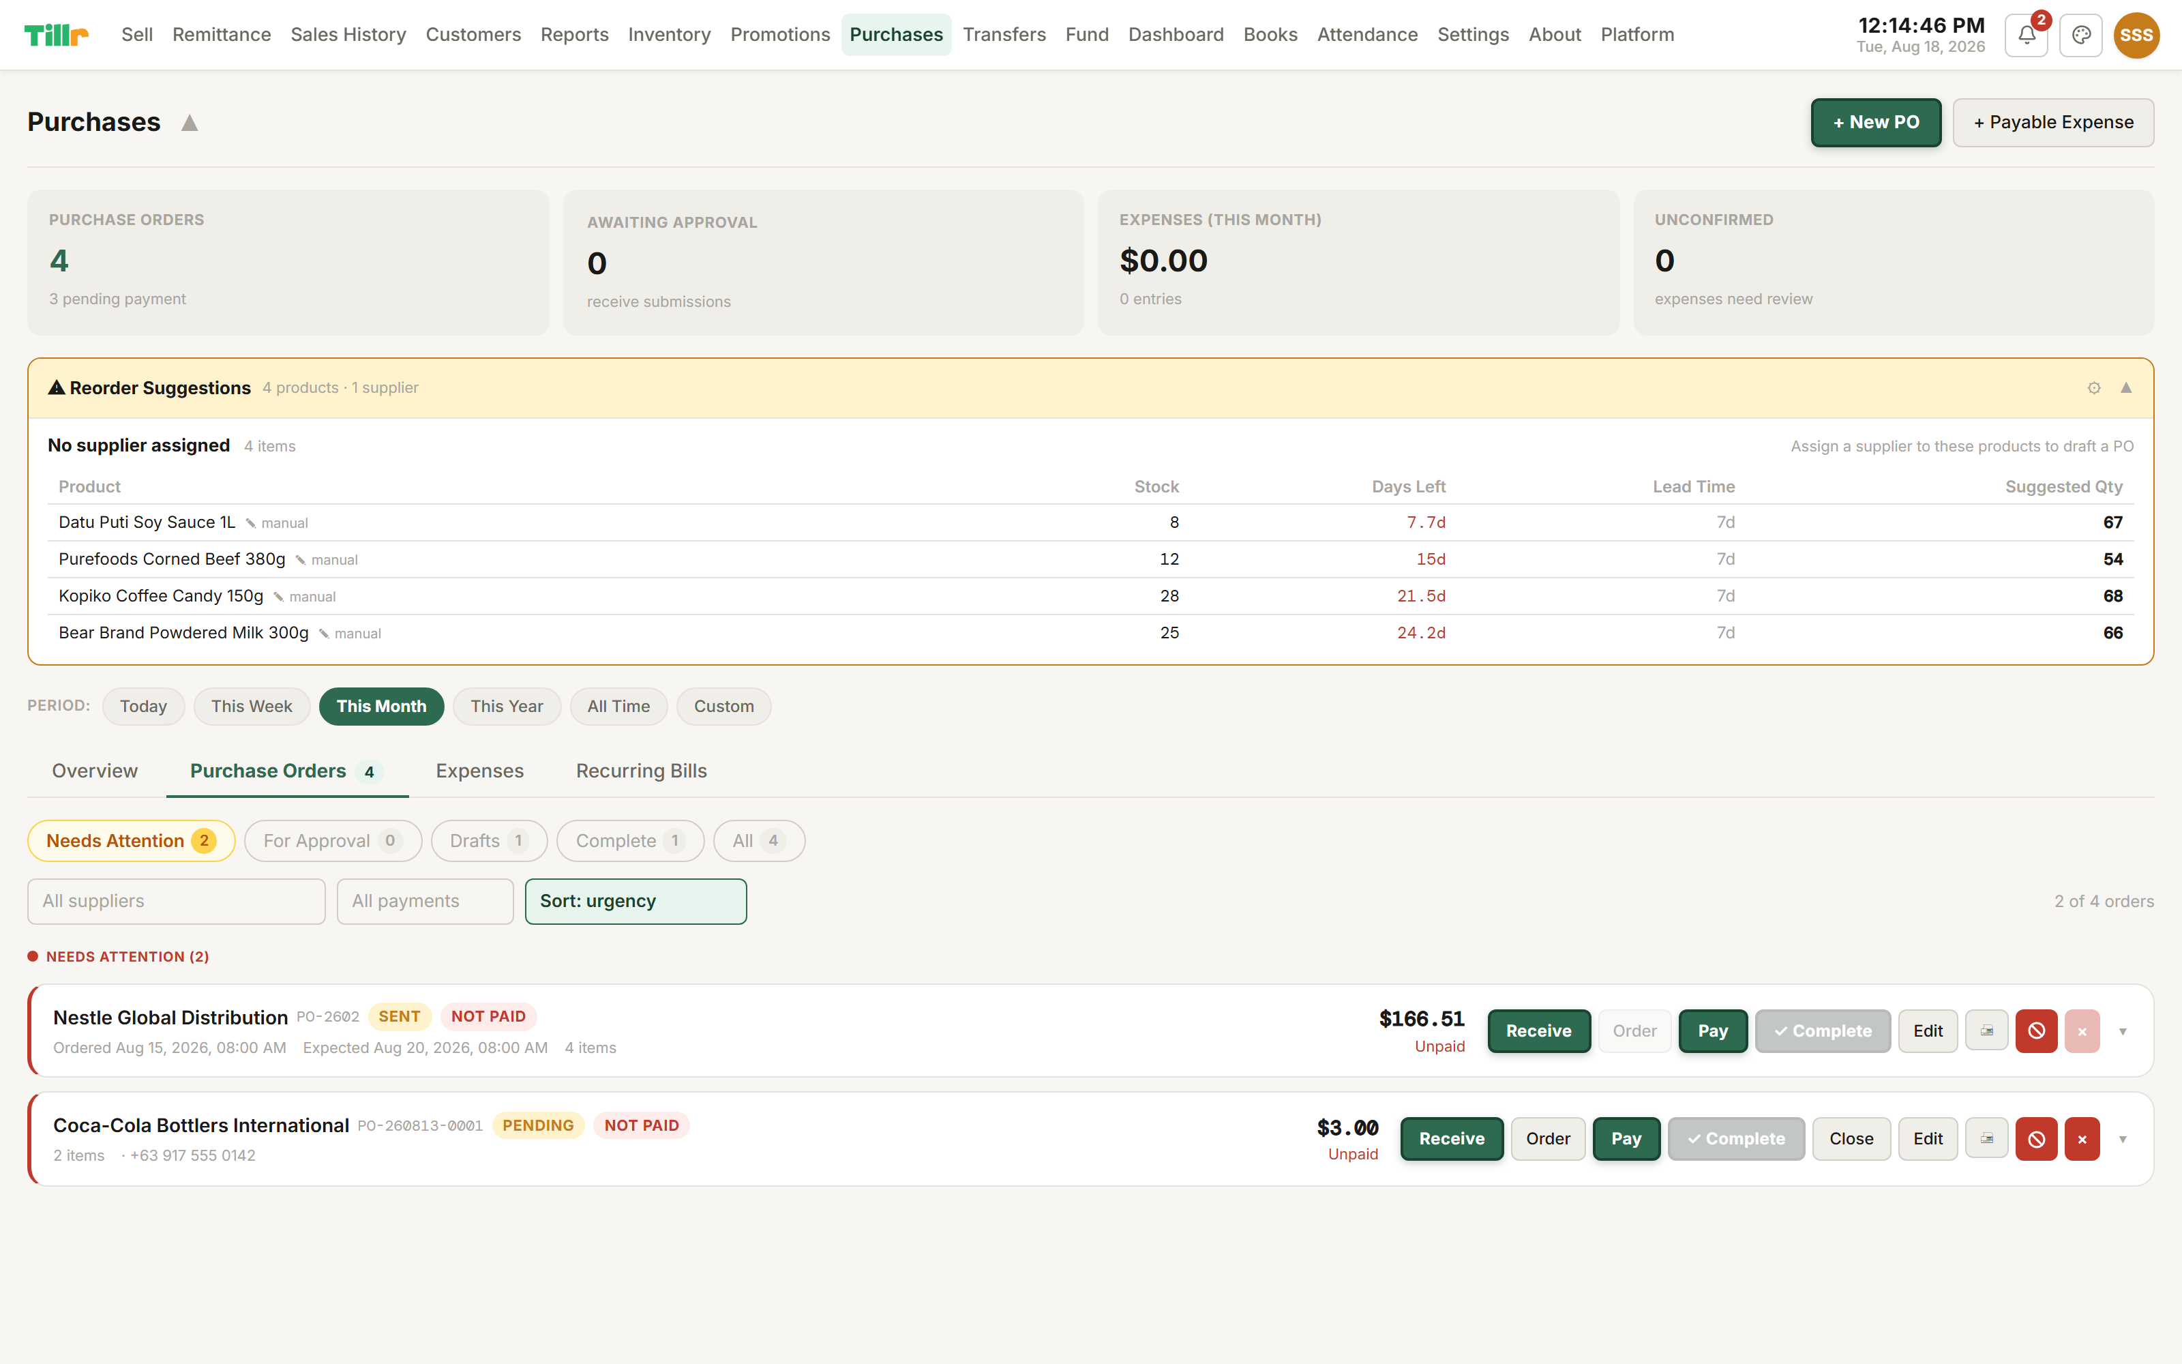
Task: Go to Inventory in top navigation
Action: pos(669,35)
